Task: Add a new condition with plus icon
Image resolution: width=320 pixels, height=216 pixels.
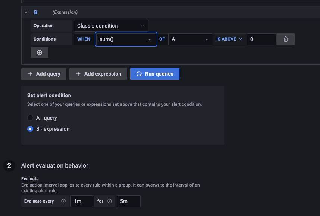Action: [40, 53]
